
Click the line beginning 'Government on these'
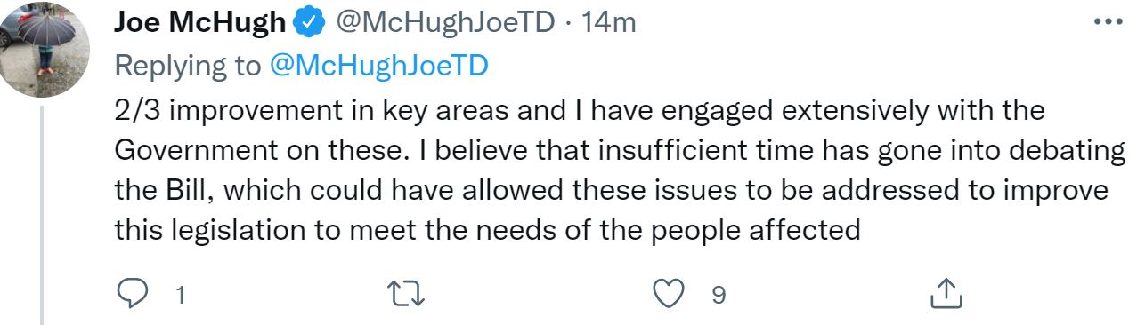(620, 150)
